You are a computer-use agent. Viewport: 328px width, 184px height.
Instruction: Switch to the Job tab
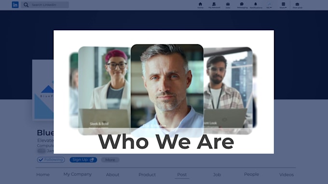(x=217, y=174)
